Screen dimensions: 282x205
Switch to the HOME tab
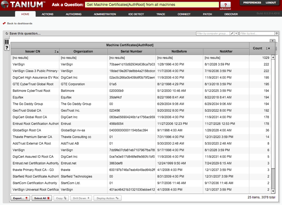pos(25,14)
